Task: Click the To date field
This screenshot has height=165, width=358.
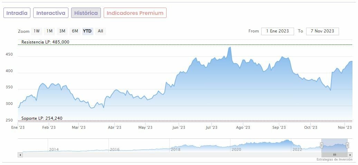Action: [322, 31]
